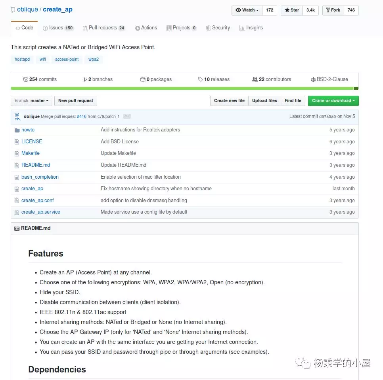Open the oblique owner link
The width and height of the screenshot is (383, 380).
tap(27, 10)
